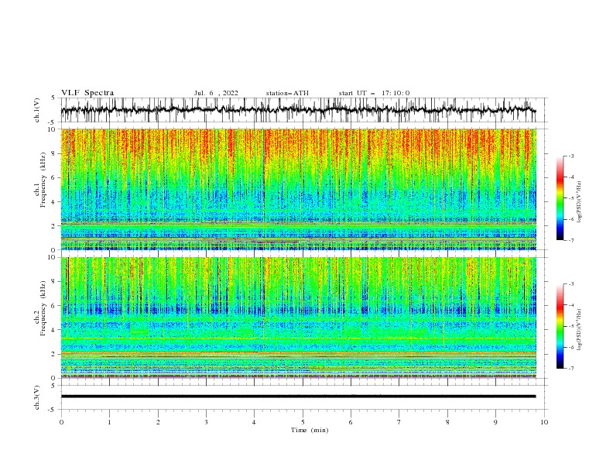Click the "VLF Spectra" plot title
613x474 pixels.
(87, 93)
